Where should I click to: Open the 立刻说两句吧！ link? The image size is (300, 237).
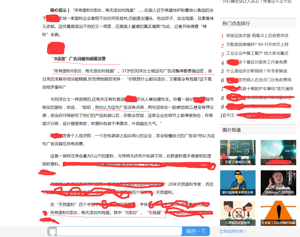click(x=233, y=231)
